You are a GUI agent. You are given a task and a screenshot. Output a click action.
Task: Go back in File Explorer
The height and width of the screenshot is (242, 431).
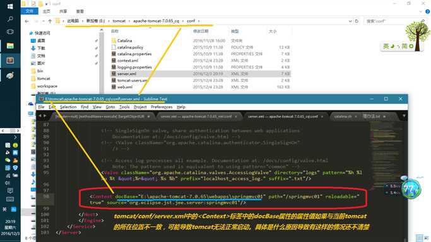(27, 21)
